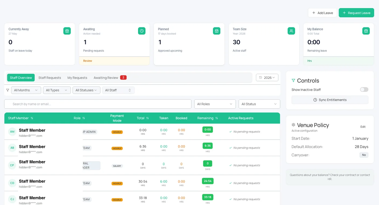
Task: Click the 6:36 remaining badge
Action: [208, 146]
